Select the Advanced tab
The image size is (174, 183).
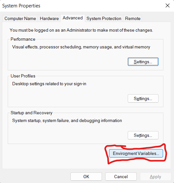[x=73, y=18]
